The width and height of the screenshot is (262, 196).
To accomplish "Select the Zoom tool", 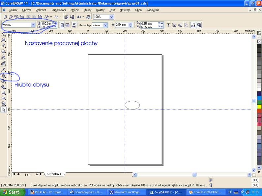I will click(x=3, y=40).
